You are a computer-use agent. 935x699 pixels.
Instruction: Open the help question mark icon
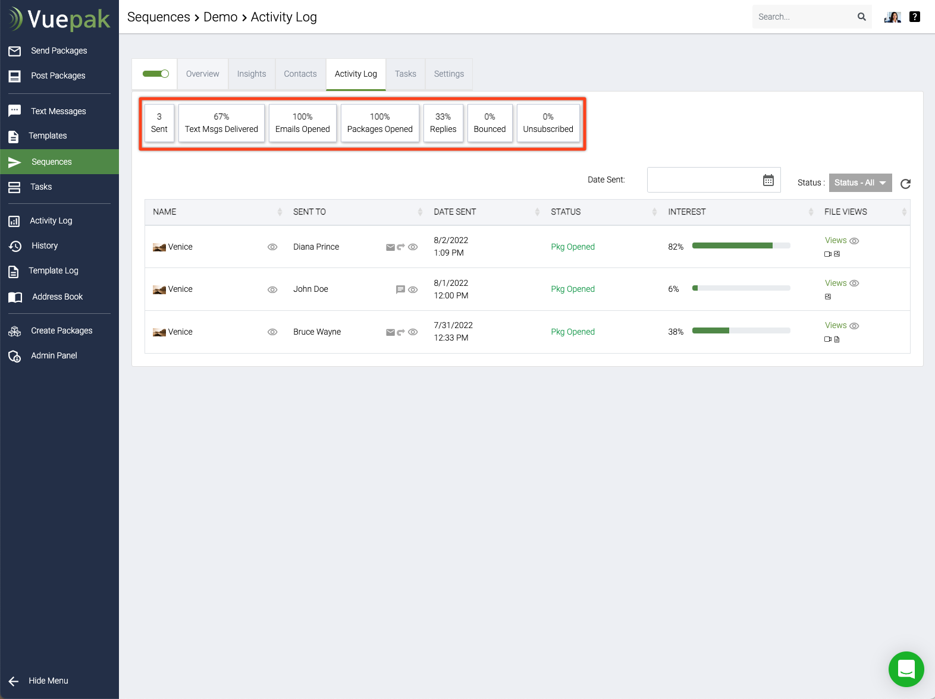tap(915, 17)
